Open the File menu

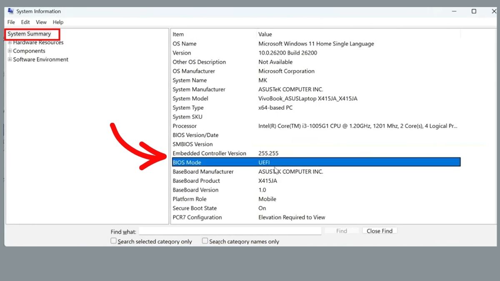click(x=11, y=22)
